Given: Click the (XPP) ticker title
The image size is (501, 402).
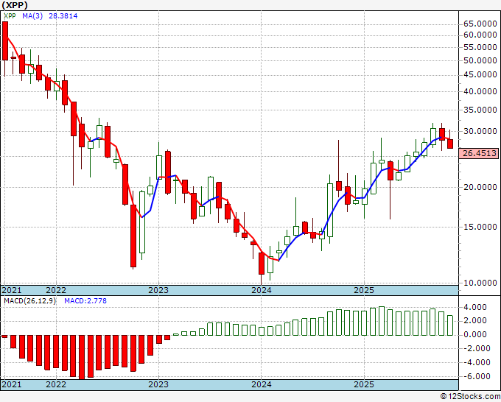Looking at the screenshot, I should coord(15,5).
